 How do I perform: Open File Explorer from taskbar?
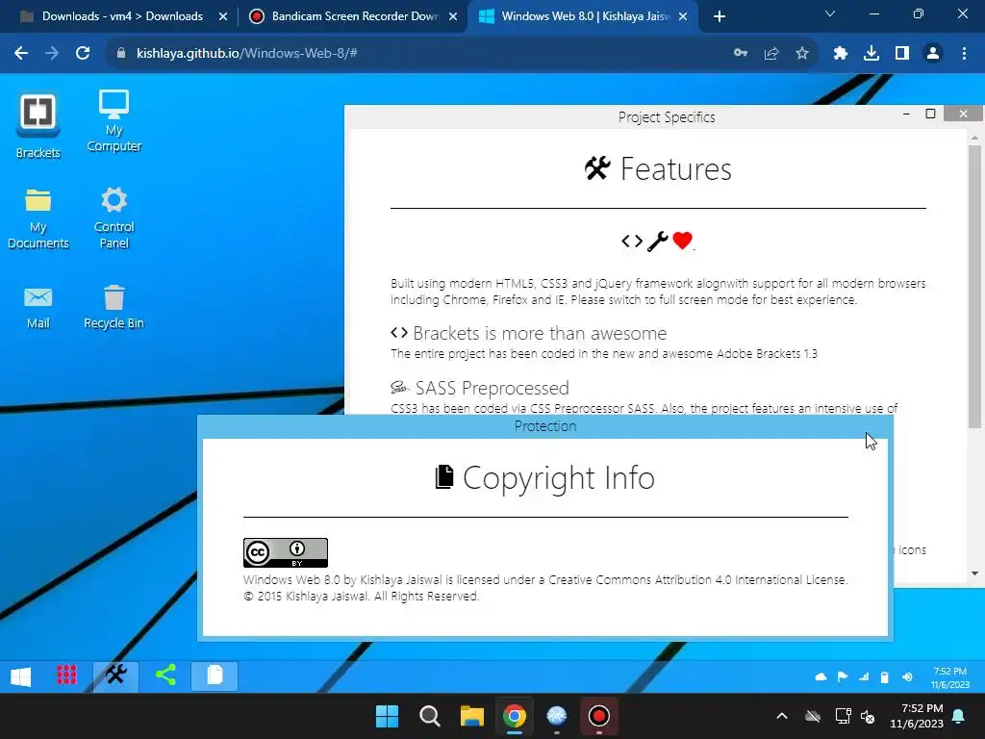point(471,716)
